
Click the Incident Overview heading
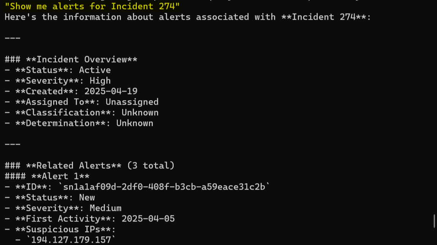pyautogui.click(x=81, y=60)
